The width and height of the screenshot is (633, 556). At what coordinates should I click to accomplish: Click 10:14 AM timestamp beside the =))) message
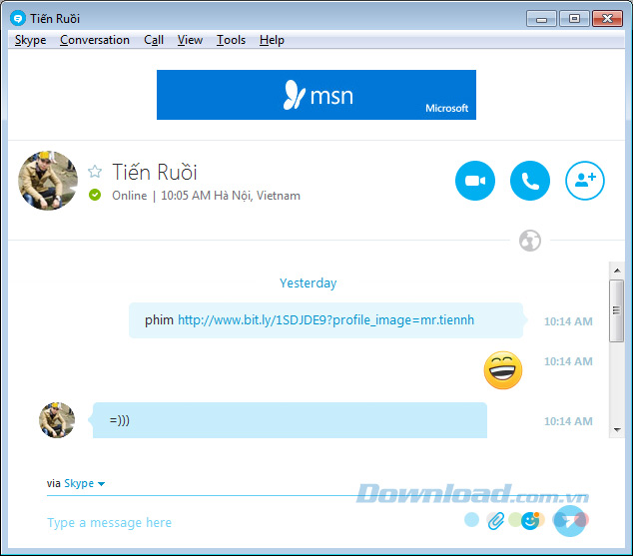coord(568,421)
